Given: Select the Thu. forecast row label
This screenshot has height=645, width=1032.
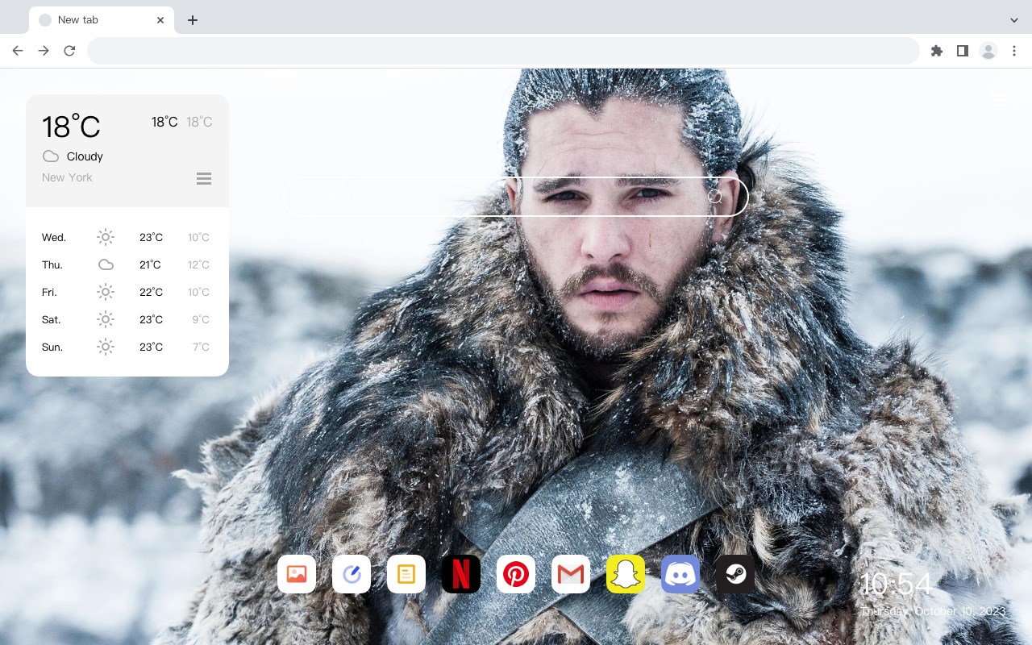Looking at the screenshot, I should point(52,264).
